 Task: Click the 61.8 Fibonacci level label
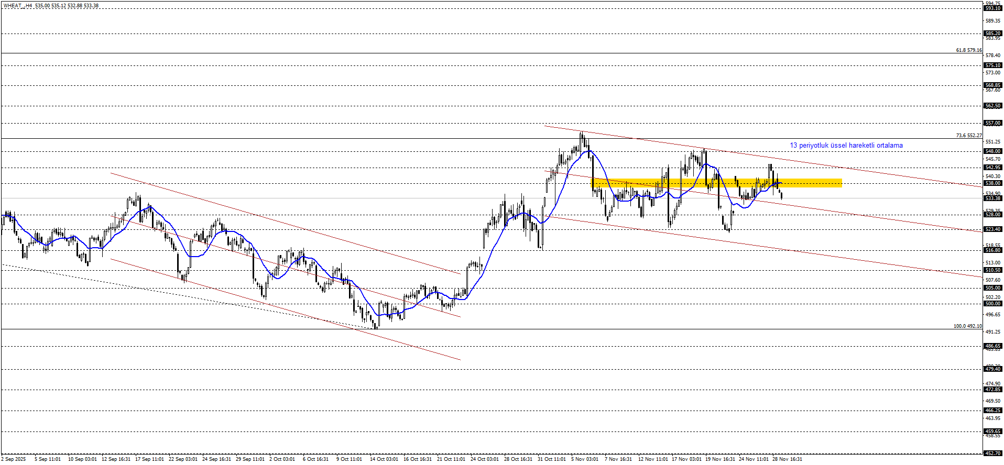point(968,50)
